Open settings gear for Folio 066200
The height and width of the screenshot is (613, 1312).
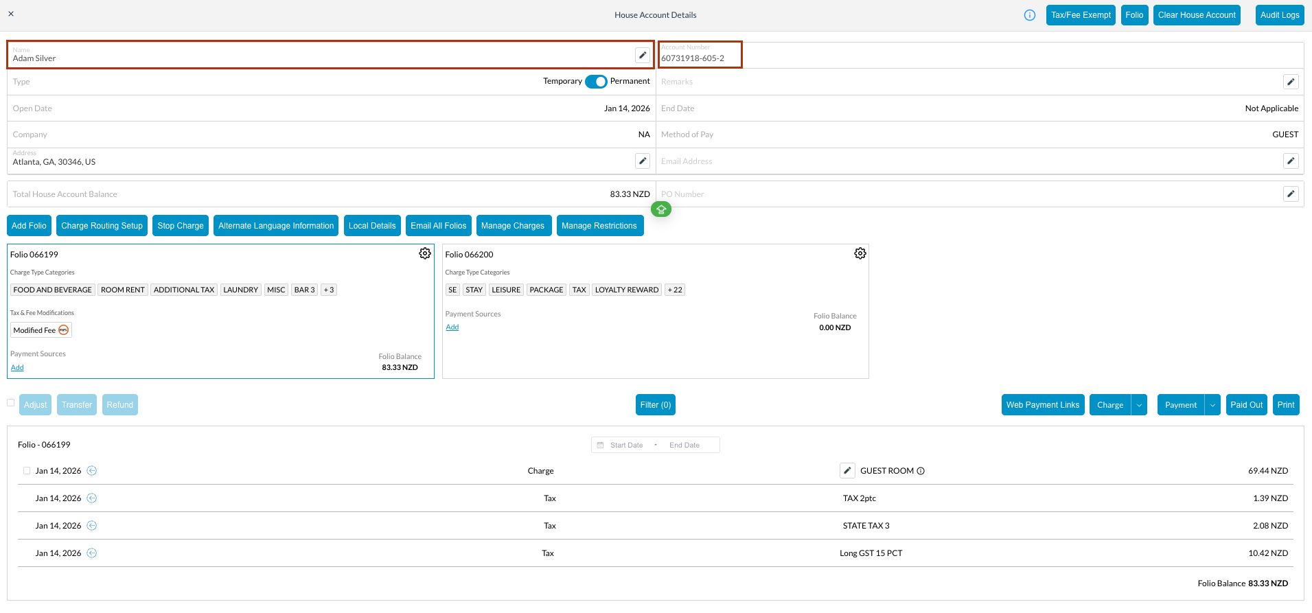[860, 253]
